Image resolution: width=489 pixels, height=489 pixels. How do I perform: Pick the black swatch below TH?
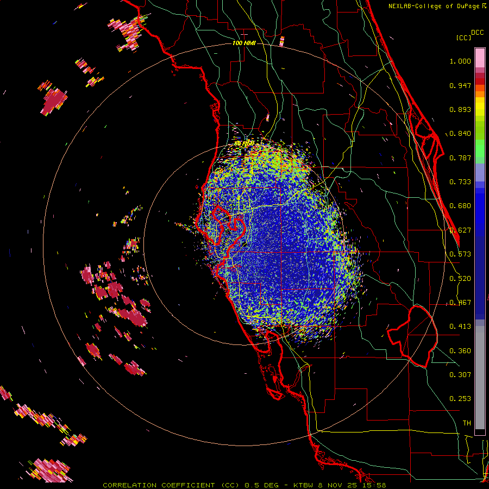pos(480,432)
